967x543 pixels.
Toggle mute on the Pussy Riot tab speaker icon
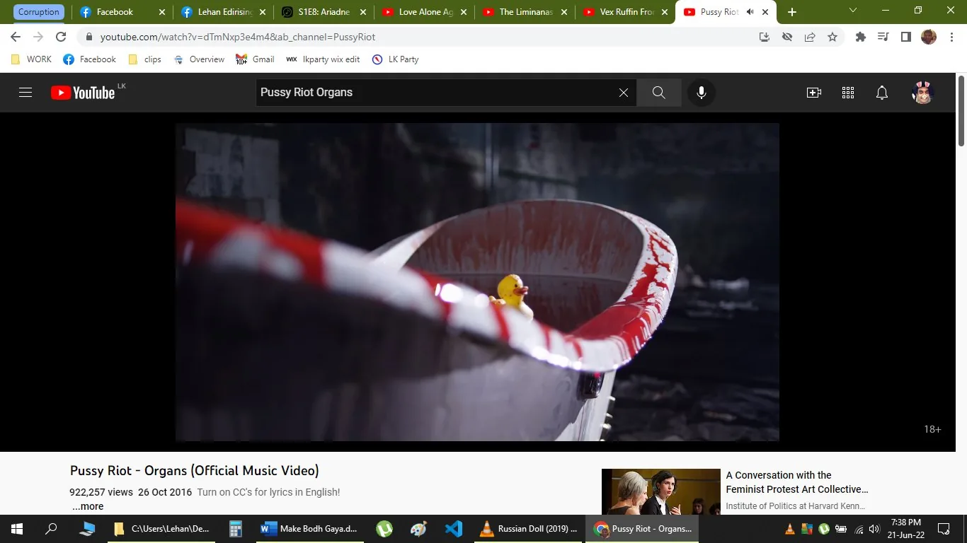tap(750, 11)
